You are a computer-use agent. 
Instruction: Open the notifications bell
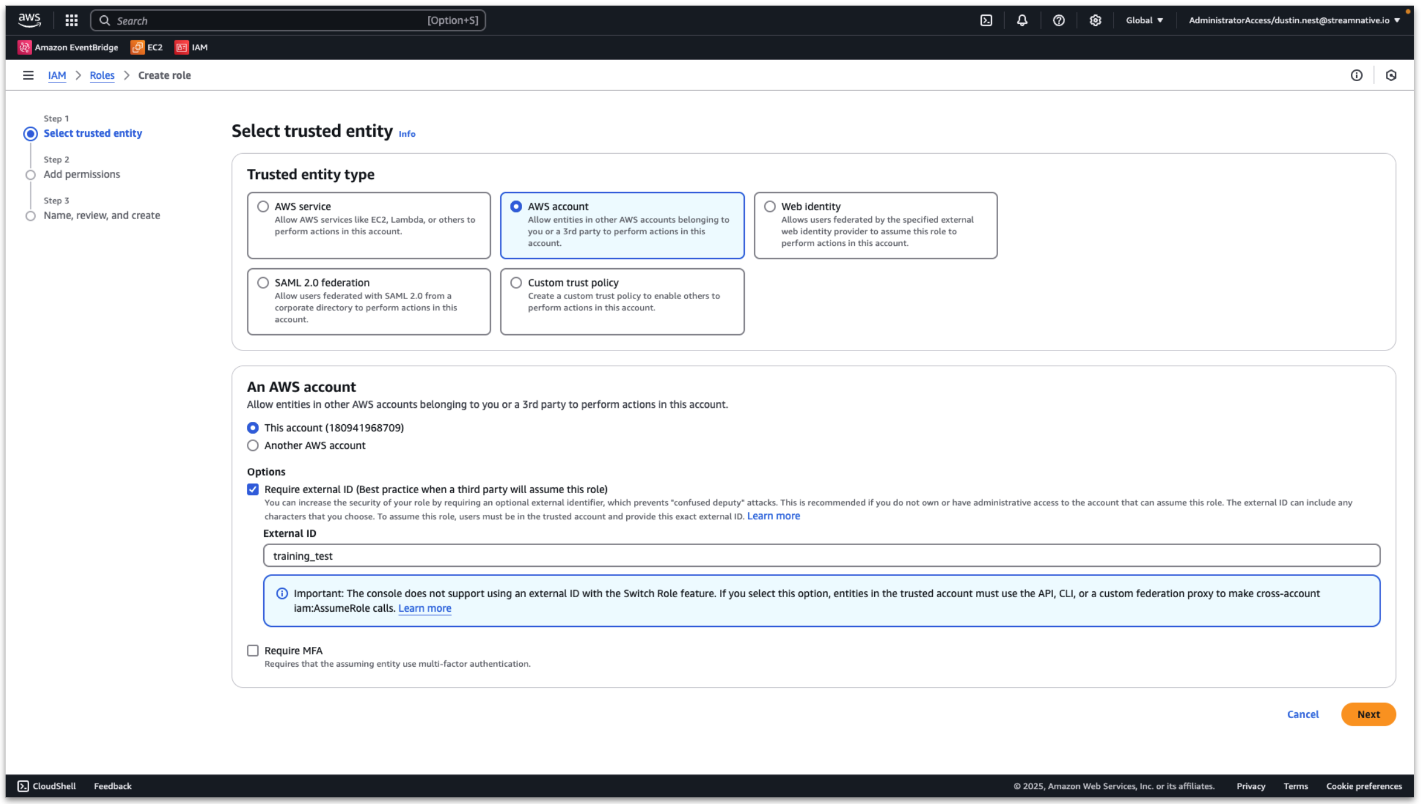click(x=1022, y=20)
